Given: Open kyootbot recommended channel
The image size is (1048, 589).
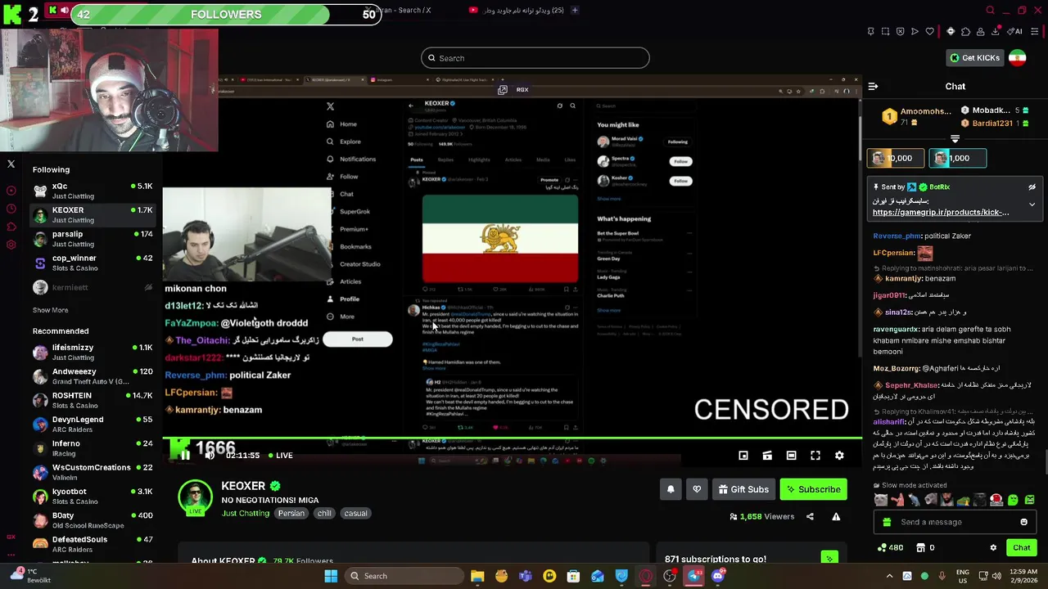Looking at the screenshot, I should click(93, 496).
